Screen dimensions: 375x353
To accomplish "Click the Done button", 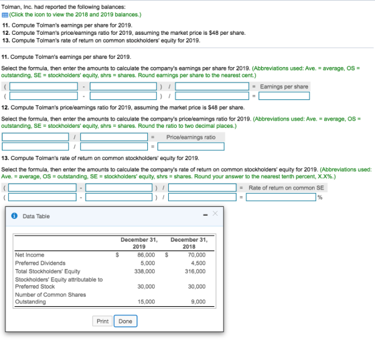I will click(125, 322).
